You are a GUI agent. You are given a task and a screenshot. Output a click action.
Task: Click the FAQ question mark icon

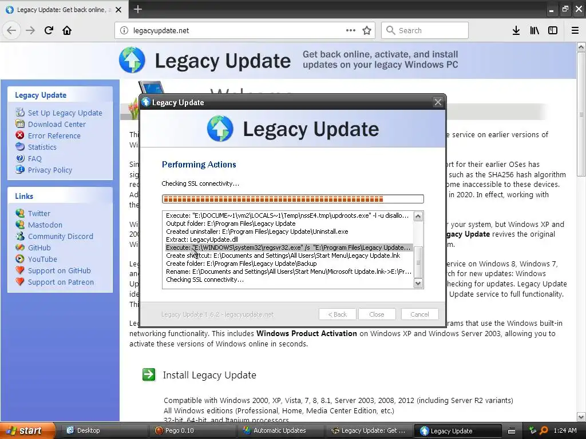point(20,158)
